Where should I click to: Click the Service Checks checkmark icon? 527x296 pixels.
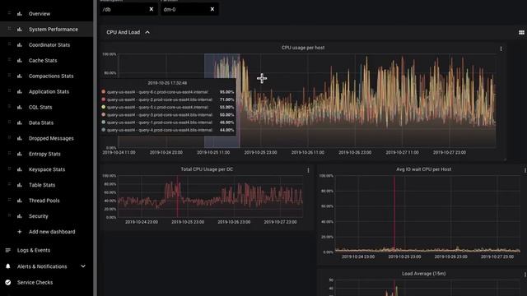(8, 282)
